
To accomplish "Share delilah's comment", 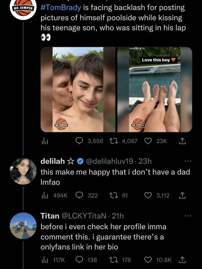I will [182, 195].
